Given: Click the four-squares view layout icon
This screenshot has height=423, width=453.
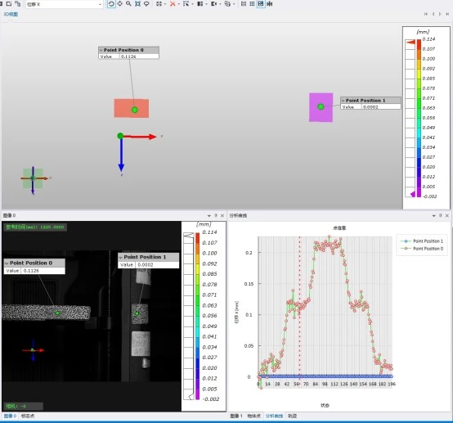Looking at the screenshot, I should (x=159, y=4).
